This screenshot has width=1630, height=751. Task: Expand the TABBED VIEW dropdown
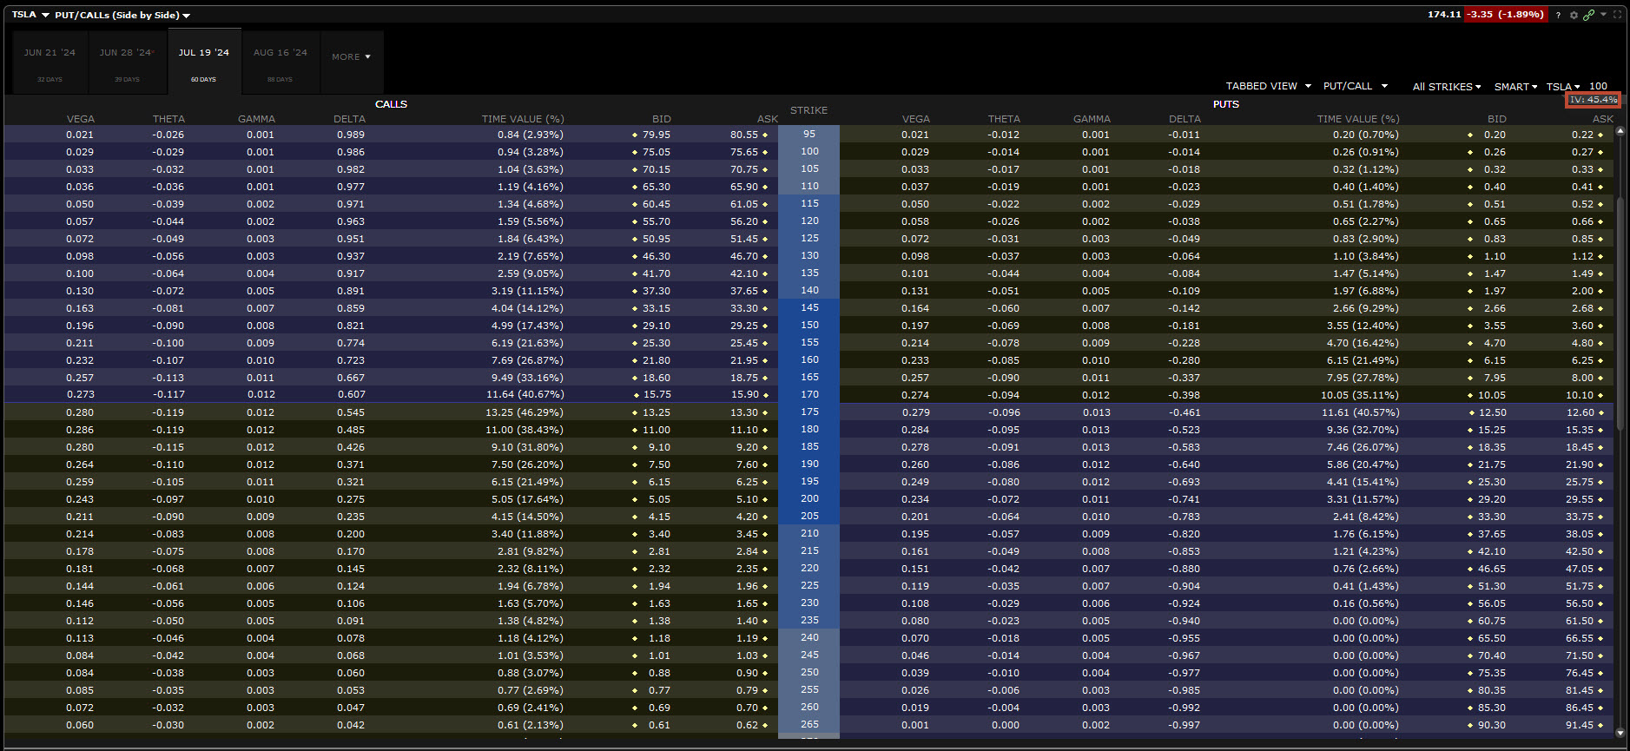(1268, 86)
